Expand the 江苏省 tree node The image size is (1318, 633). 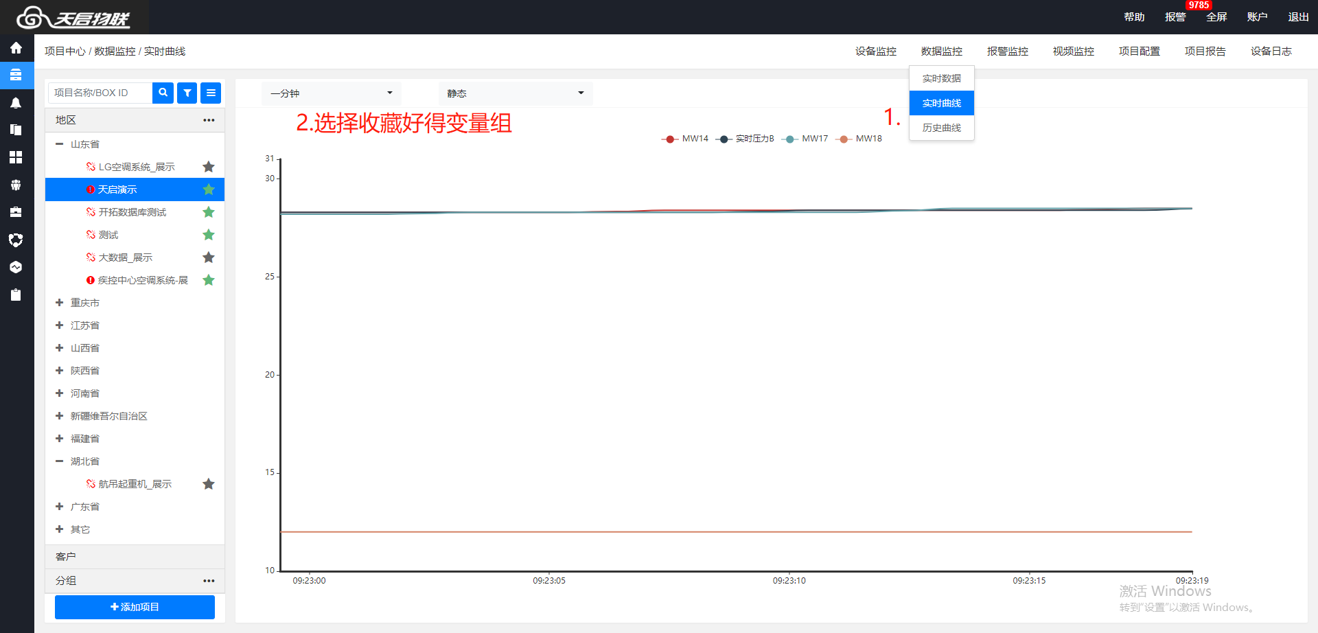click(x=60, y=325)
